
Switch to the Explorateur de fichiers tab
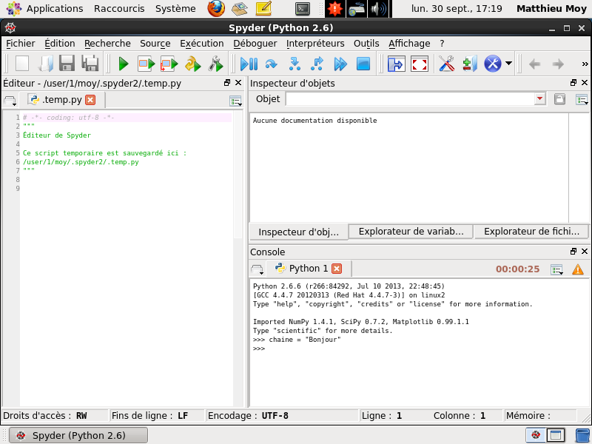[531, 232]
